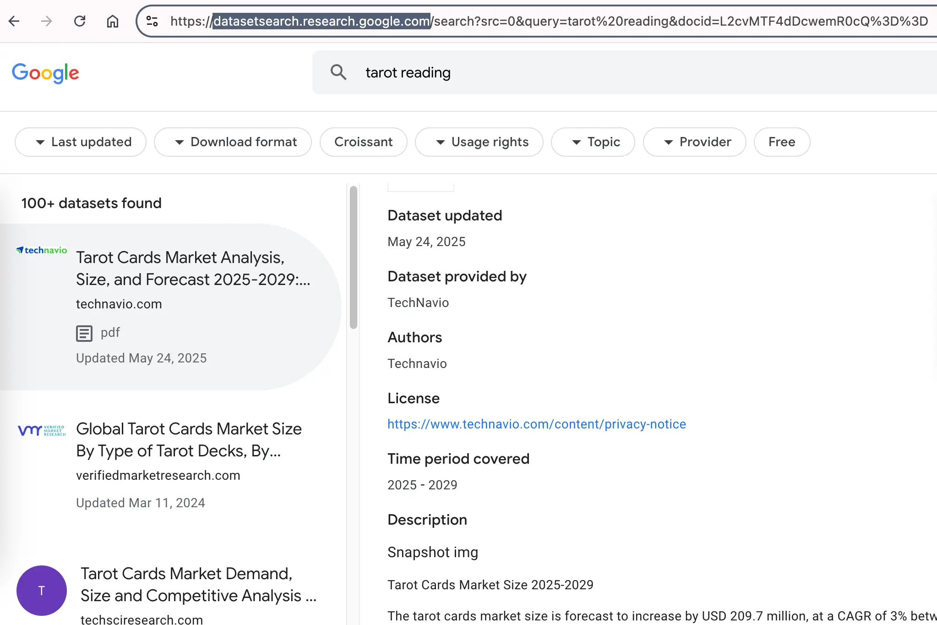This screenshot has height=625, width=937.
Task: Click the browser back arrow
Action: pos(14,21)
